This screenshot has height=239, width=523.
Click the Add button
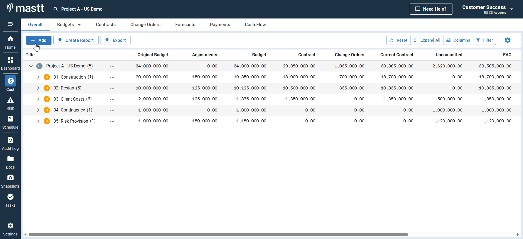tap(39, 40)
